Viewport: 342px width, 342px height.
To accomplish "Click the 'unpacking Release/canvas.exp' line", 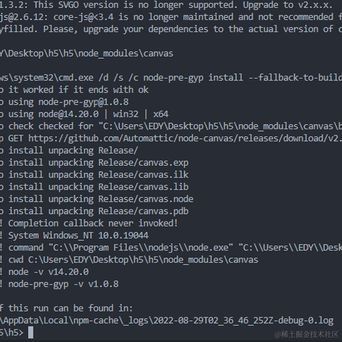I will pos(94,163).
